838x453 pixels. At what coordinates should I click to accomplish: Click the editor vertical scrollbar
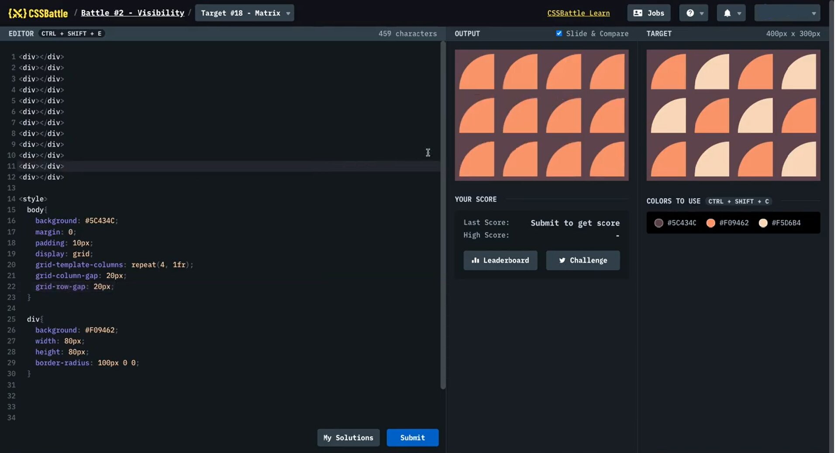click(x=443, y=215)
